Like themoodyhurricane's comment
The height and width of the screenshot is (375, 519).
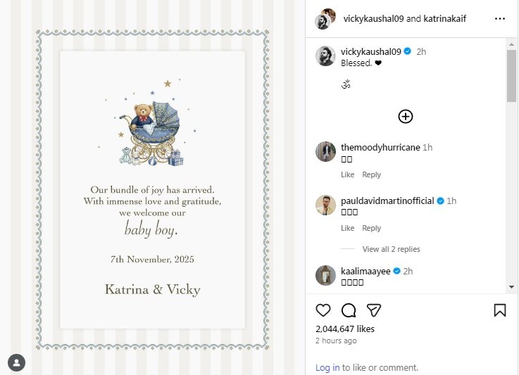click(348, 174)
